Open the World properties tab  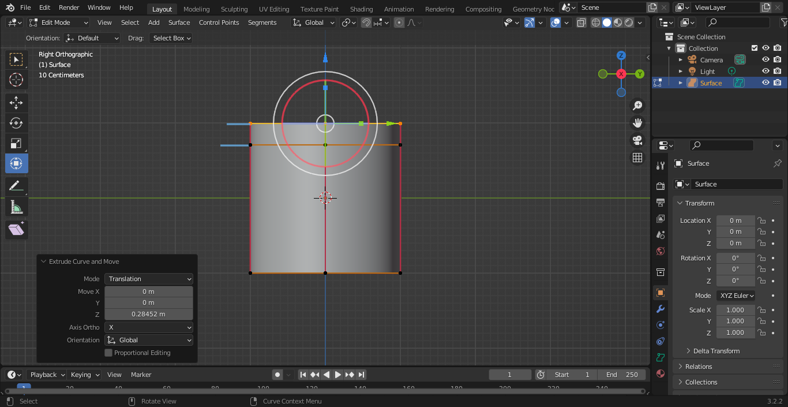coord(661,251)
